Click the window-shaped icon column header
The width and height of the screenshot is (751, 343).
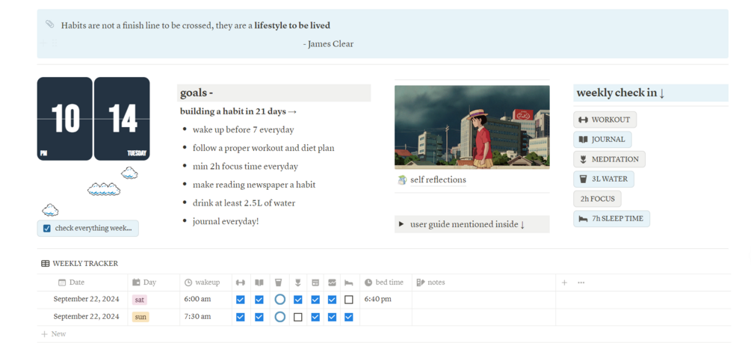tap(315, 282)
